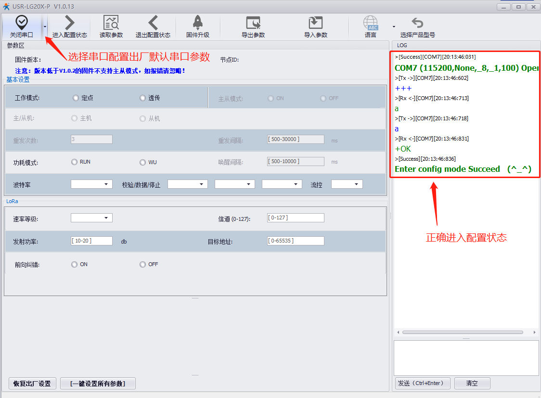Click the 读取参数 (read parameters) icon
Screen dimensions: 541x398
coord(111,23)
